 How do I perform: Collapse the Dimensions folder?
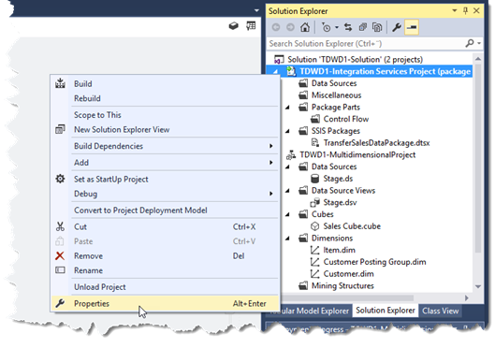(287, 239)
